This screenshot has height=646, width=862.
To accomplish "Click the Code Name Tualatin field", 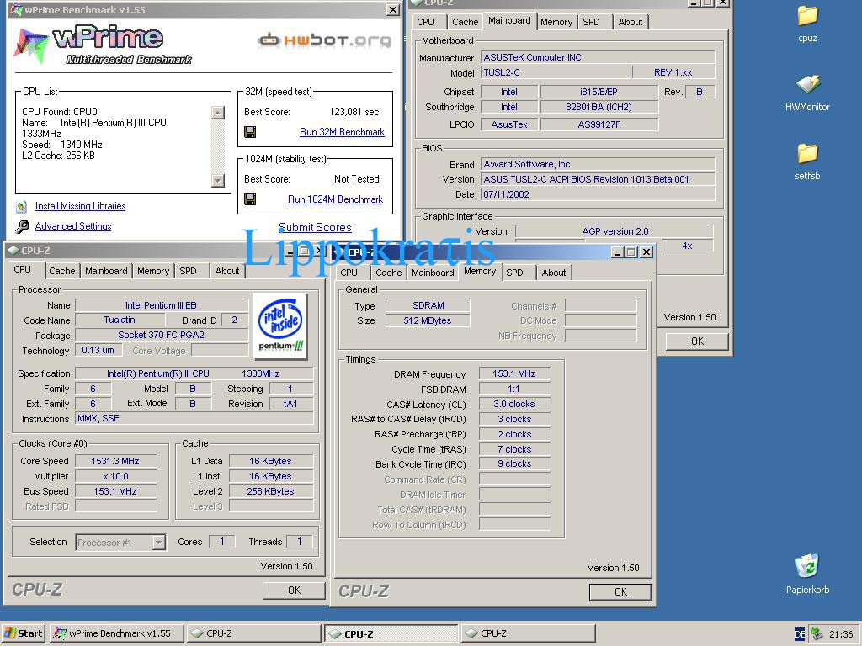I will tap(120, 320).
